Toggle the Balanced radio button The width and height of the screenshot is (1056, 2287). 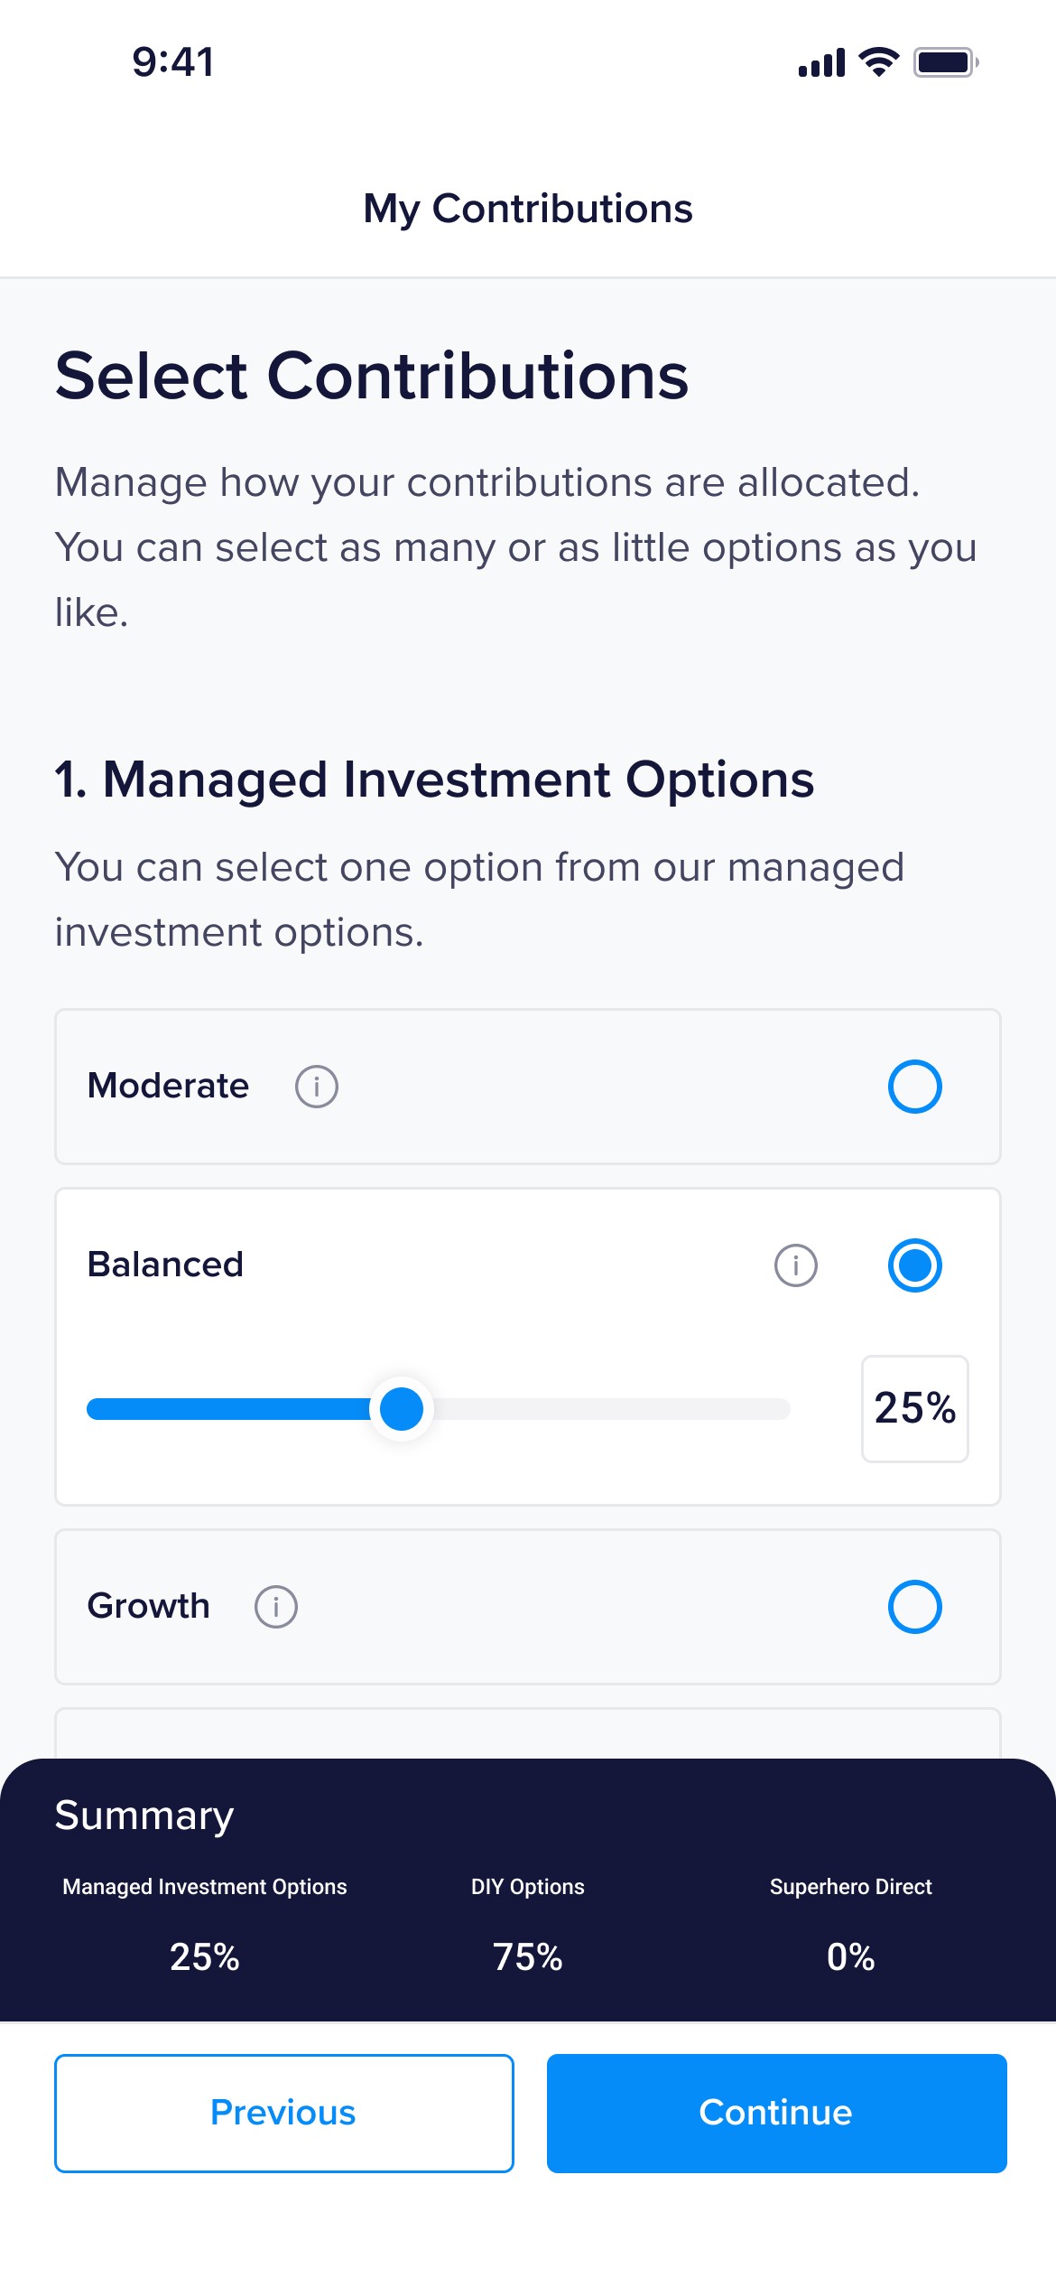(x=914, y=1265)
